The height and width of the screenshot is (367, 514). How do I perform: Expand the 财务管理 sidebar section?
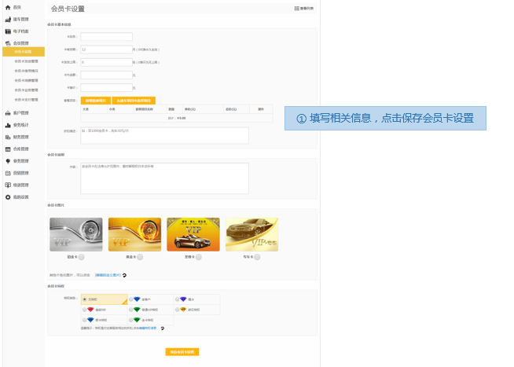[x=21, y=137]
